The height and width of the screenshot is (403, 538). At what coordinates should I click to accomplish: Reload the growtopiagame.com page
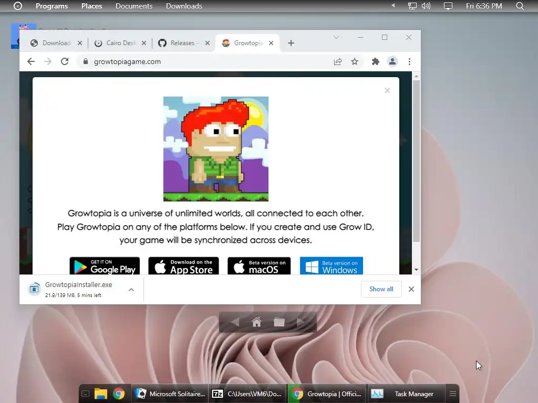[65, 62]
